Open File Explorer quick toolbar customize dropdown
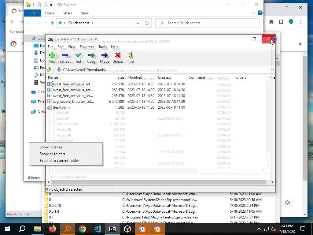 coord(51,5)
